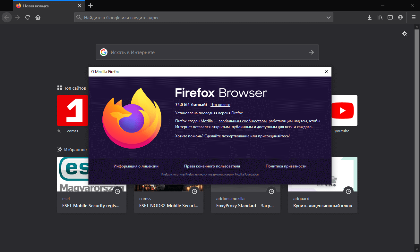Open the Library icon
The image size is (420, 252).
pos(380,17)
